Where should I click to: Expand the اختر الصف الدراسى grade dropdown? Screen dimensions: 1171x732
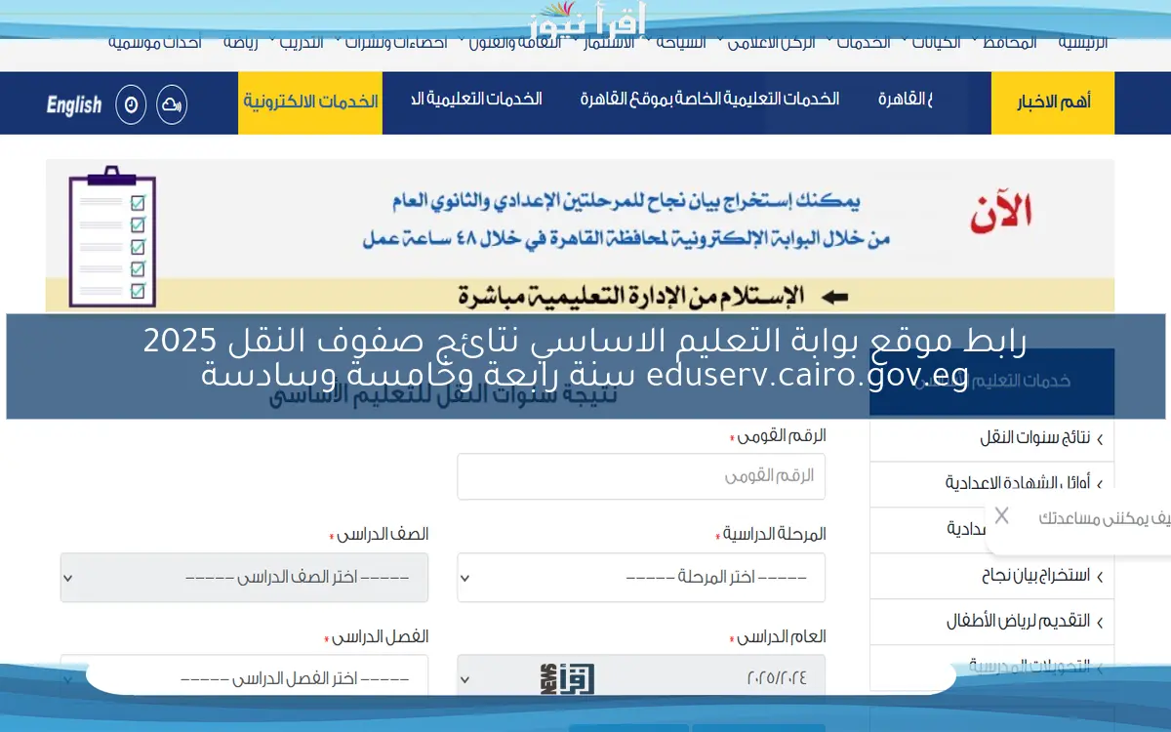244,578
